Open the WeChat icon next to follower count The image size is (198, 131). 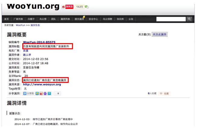click(x=87, y=7)
